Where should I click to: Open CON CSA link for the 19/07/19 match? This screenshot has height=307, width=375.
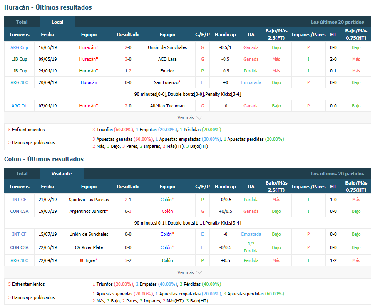tap(19, 211)
